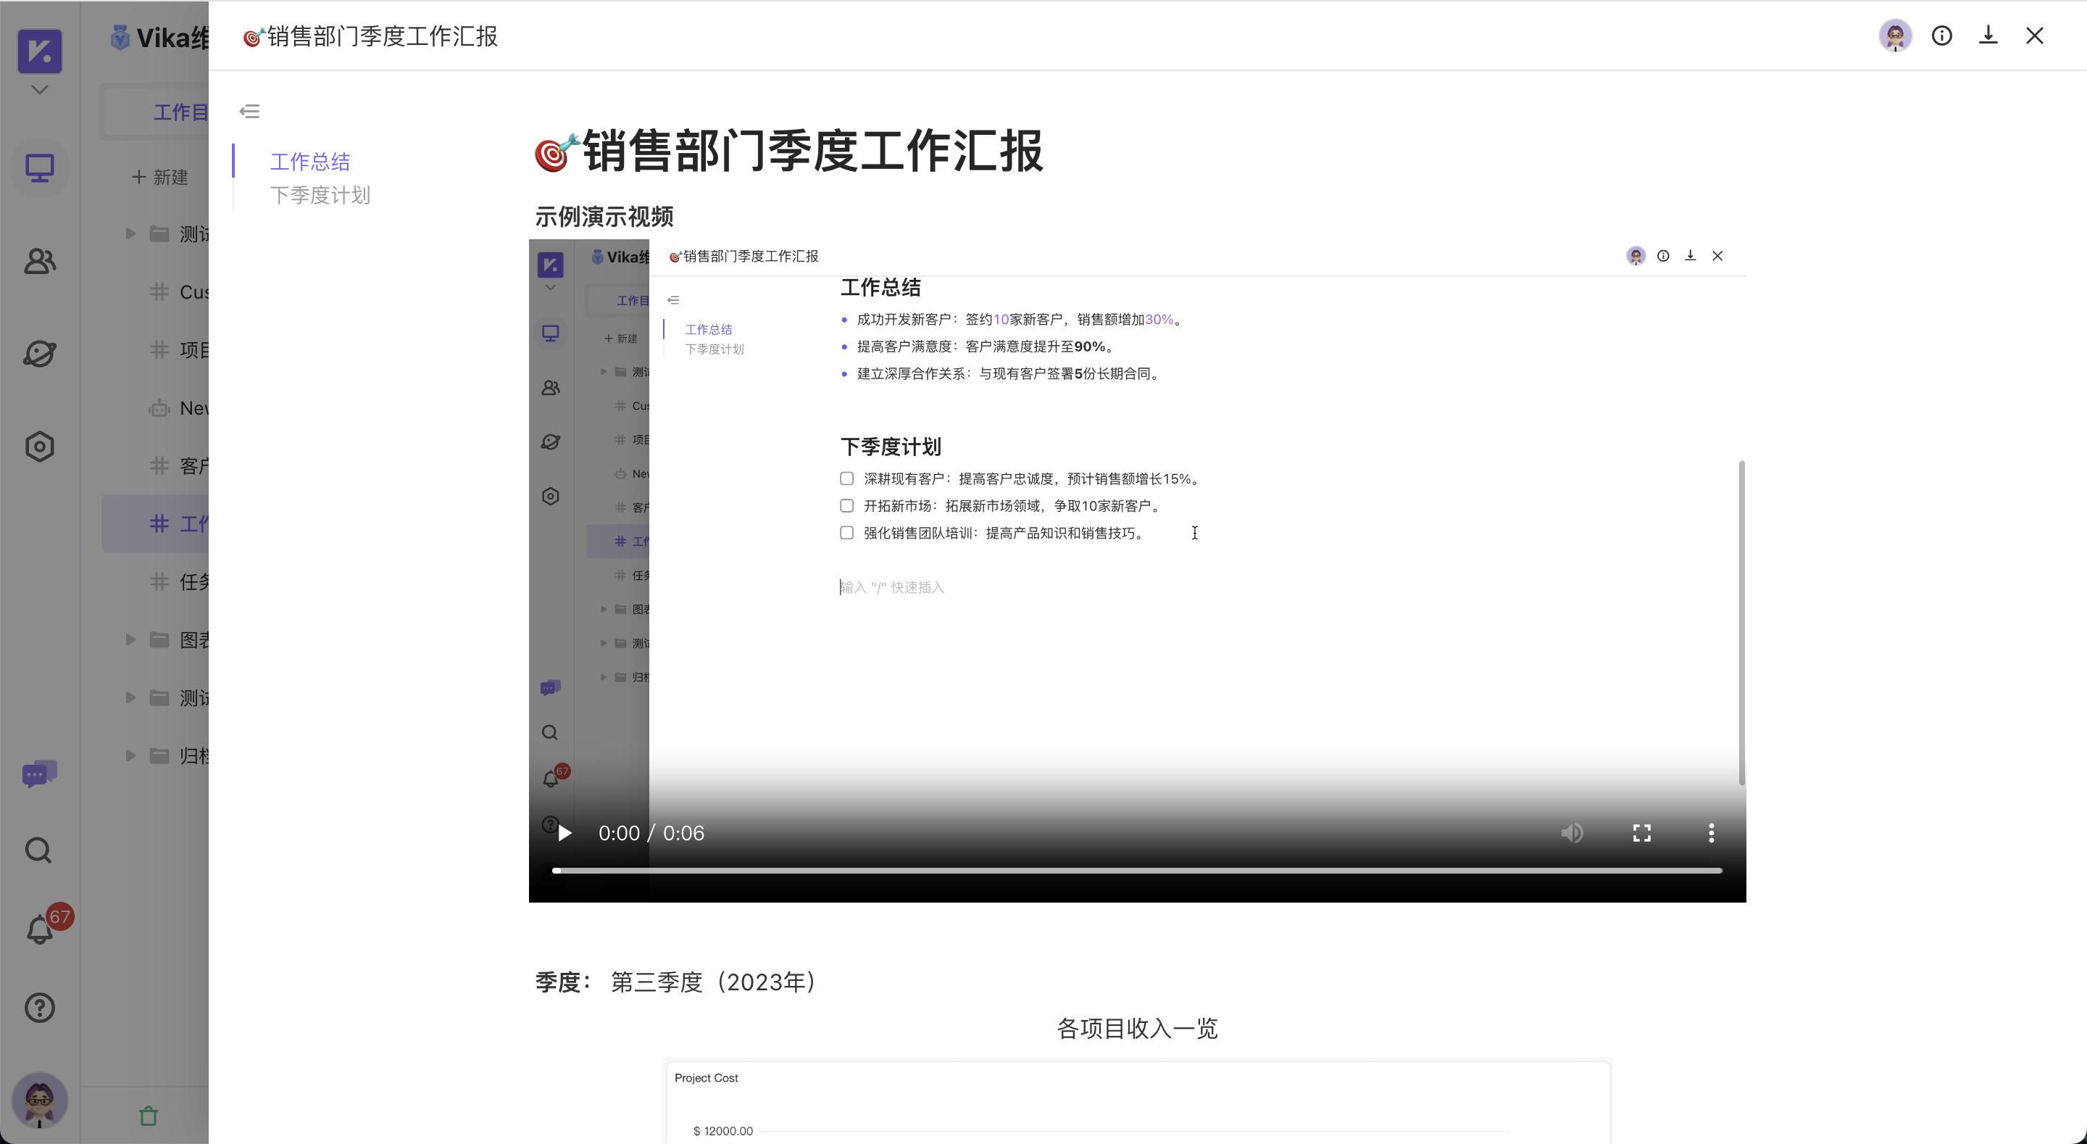Play the 示例演示视频 demo video

564,833
